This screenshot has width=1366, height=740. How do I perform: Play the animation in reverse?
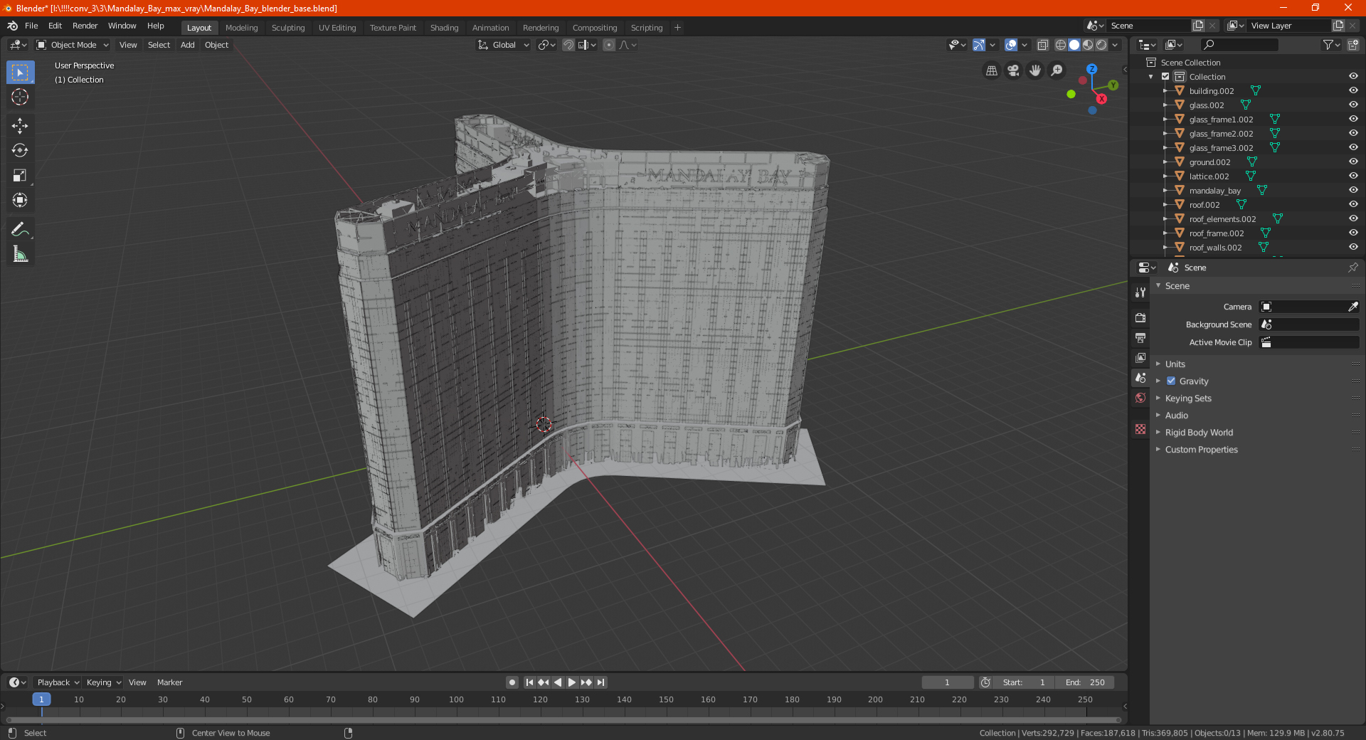tap(558, 682)
